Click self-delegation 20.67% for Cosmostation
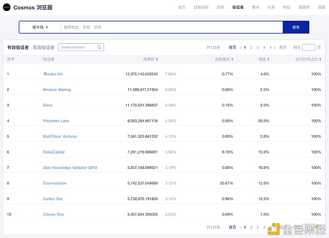This screenshot has width=329, height=238. click(226, 183)
